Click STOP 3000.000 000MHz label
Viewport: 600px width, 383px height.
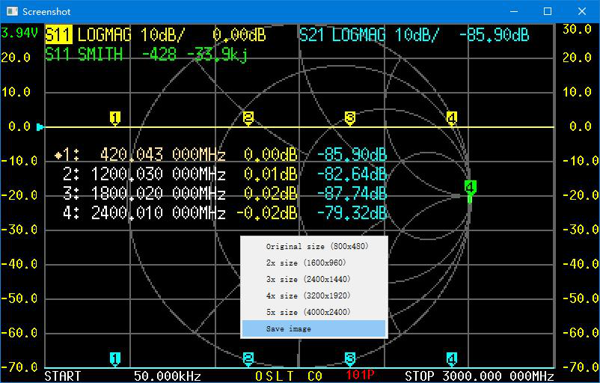coord(480,376)
